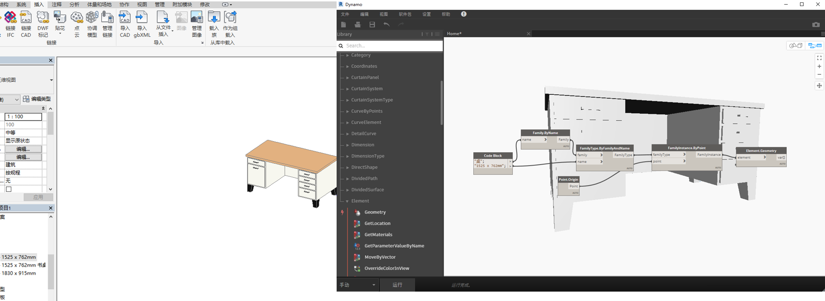
Task: Enable background 3D preview navigation toggle
Action: [796, 46]
